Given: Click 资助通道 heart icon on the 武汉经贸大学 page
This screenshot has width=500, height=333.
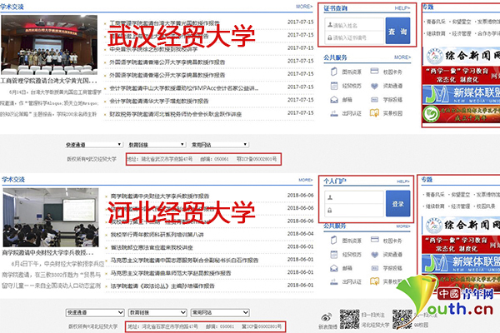Looking at the screenshot, I should pyautogui.click(x=374, y=86).
